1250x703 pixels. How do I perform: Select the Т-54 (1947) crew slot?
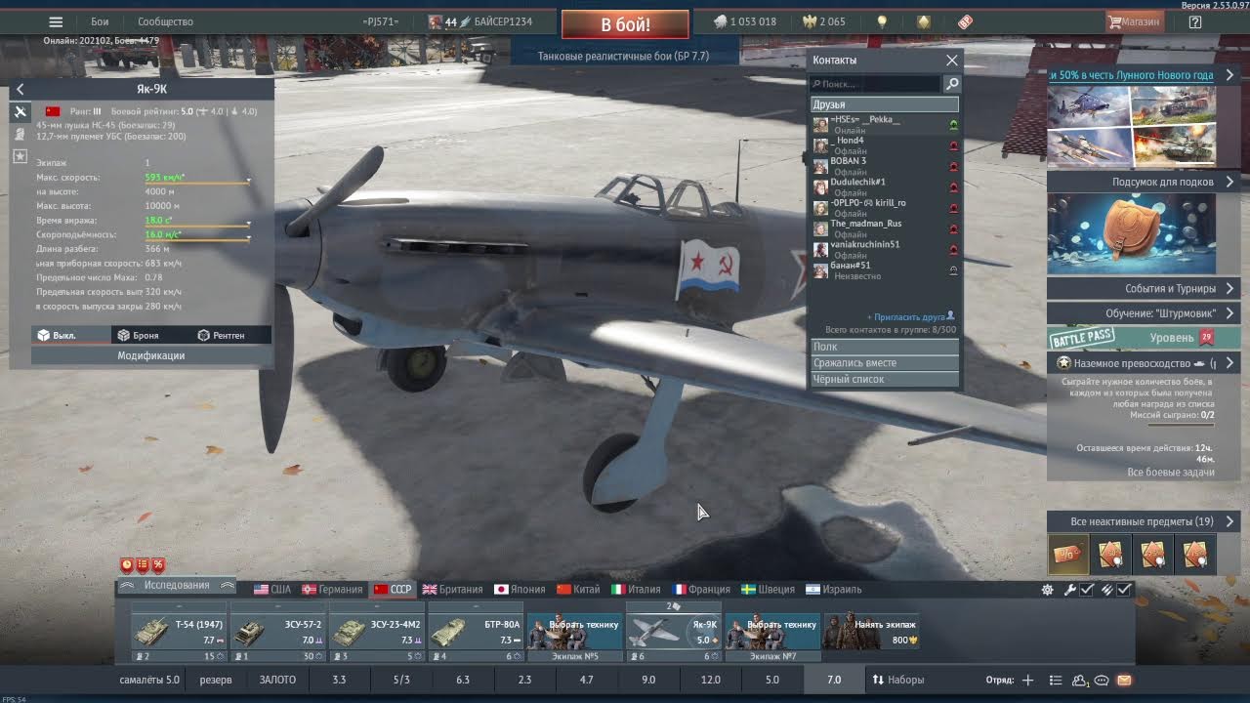(179, 632)
